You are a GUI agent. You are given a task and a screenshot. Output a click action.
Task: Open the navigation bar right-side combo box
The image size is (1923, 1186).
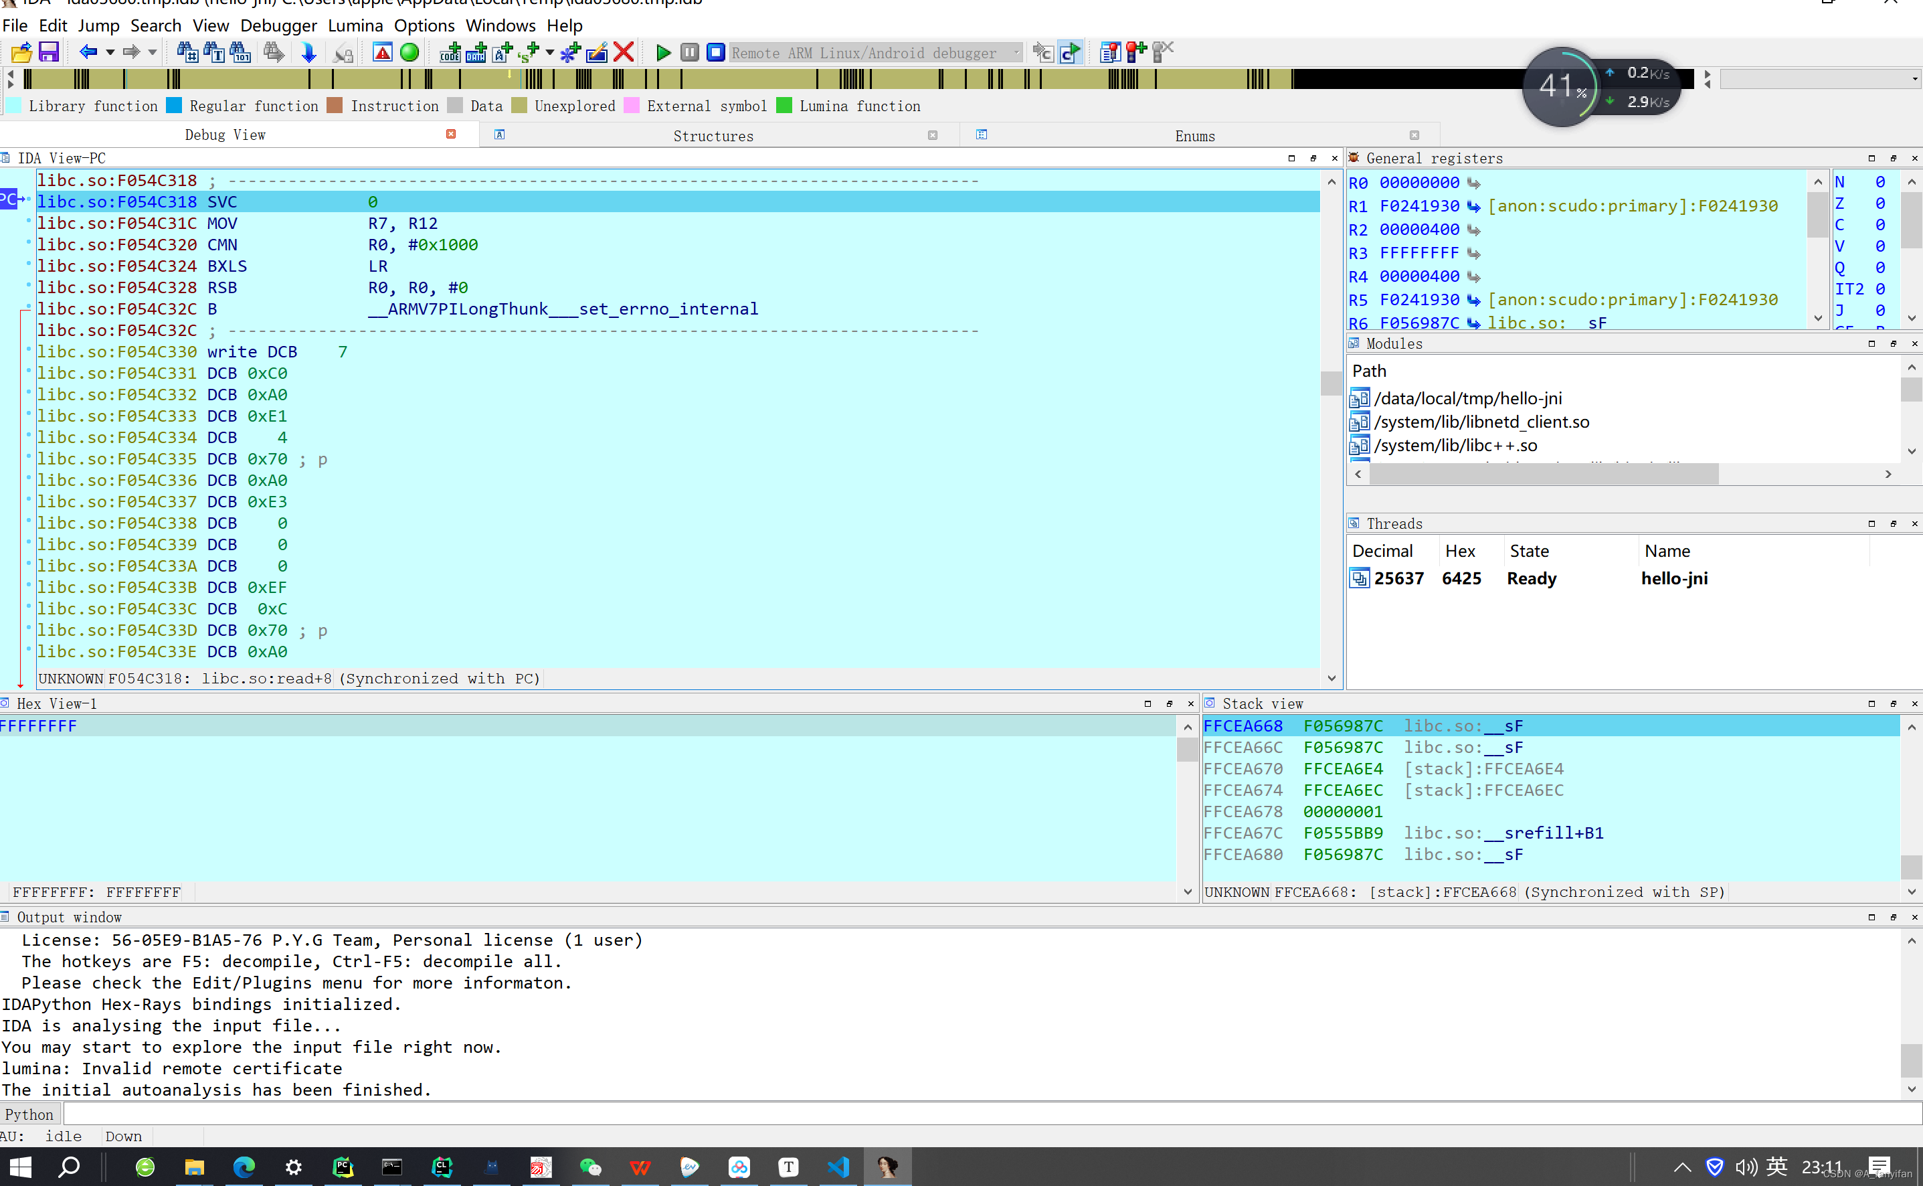pos(1821,78)
